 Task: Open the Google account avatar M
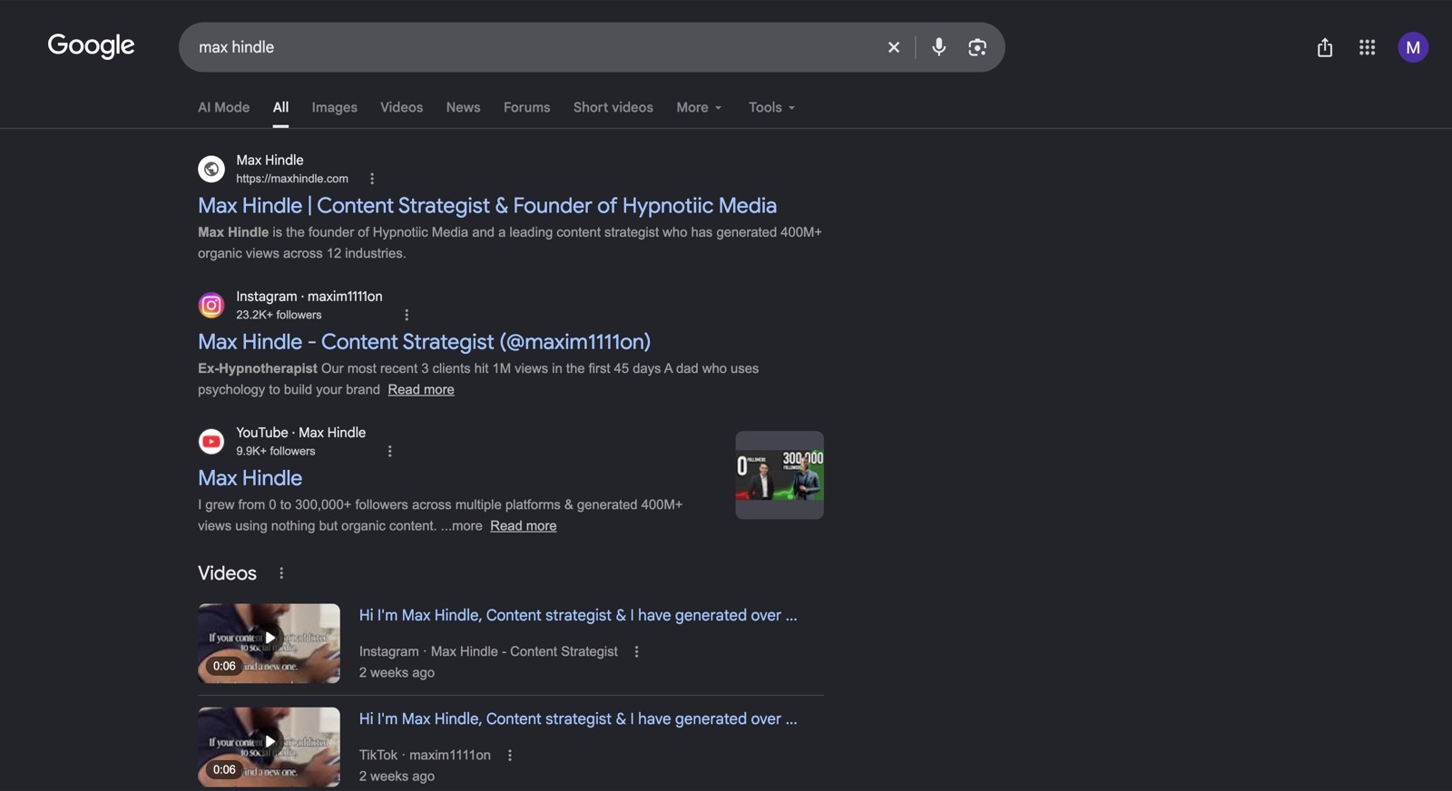coord(1413,47)
